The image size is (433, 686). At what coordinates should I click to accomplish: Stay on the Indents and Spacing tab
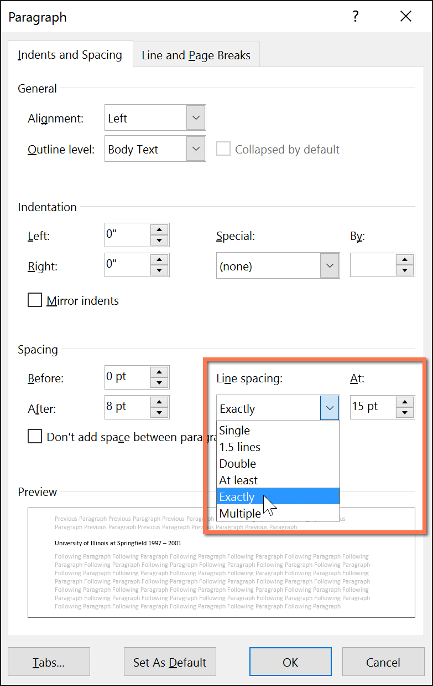click(70, 54)
